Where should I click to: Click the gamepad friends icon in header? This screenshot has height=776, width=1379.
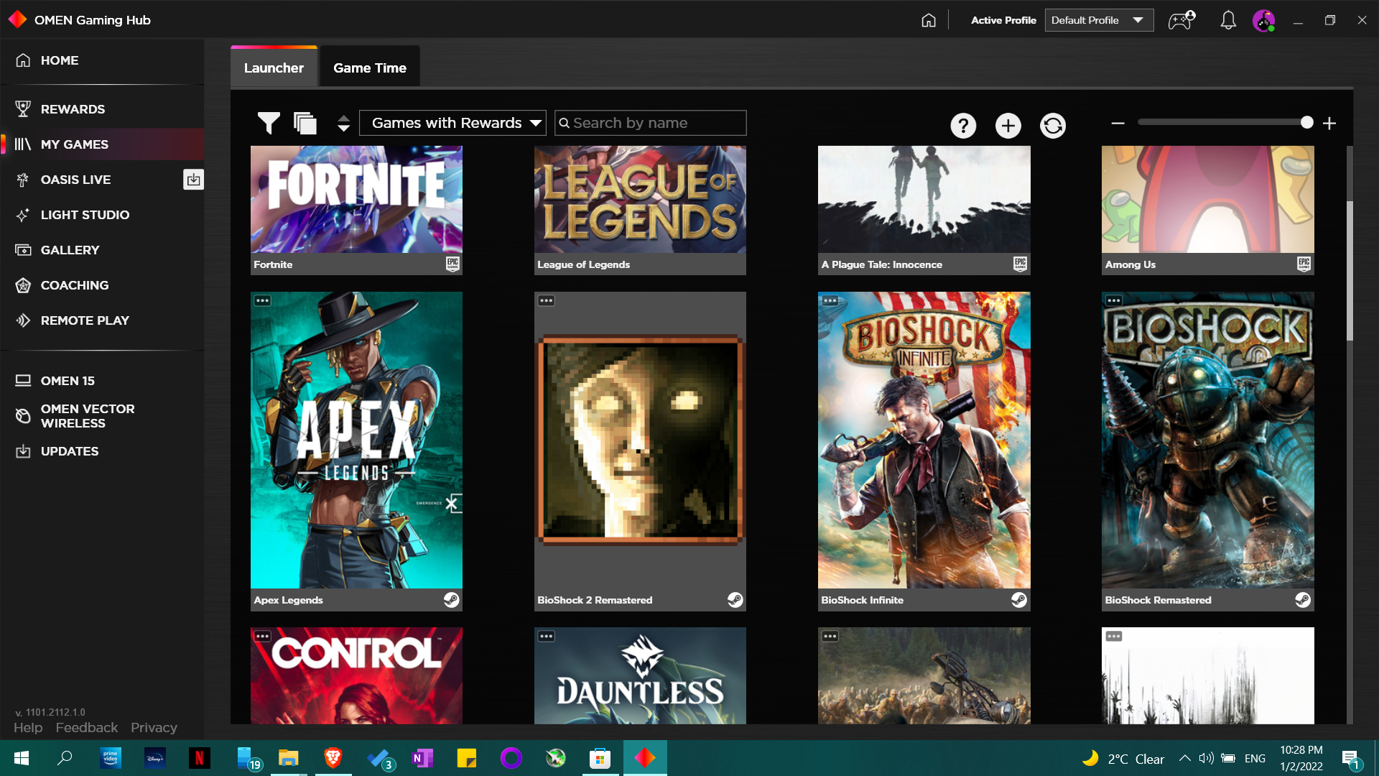[1181, 20]
